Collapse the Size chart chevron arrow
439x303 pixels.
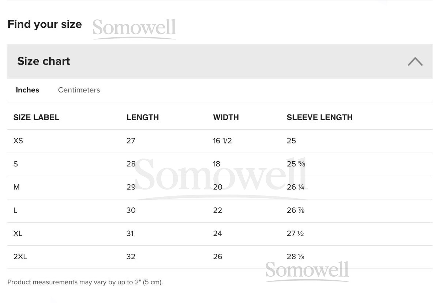(415, 61)
